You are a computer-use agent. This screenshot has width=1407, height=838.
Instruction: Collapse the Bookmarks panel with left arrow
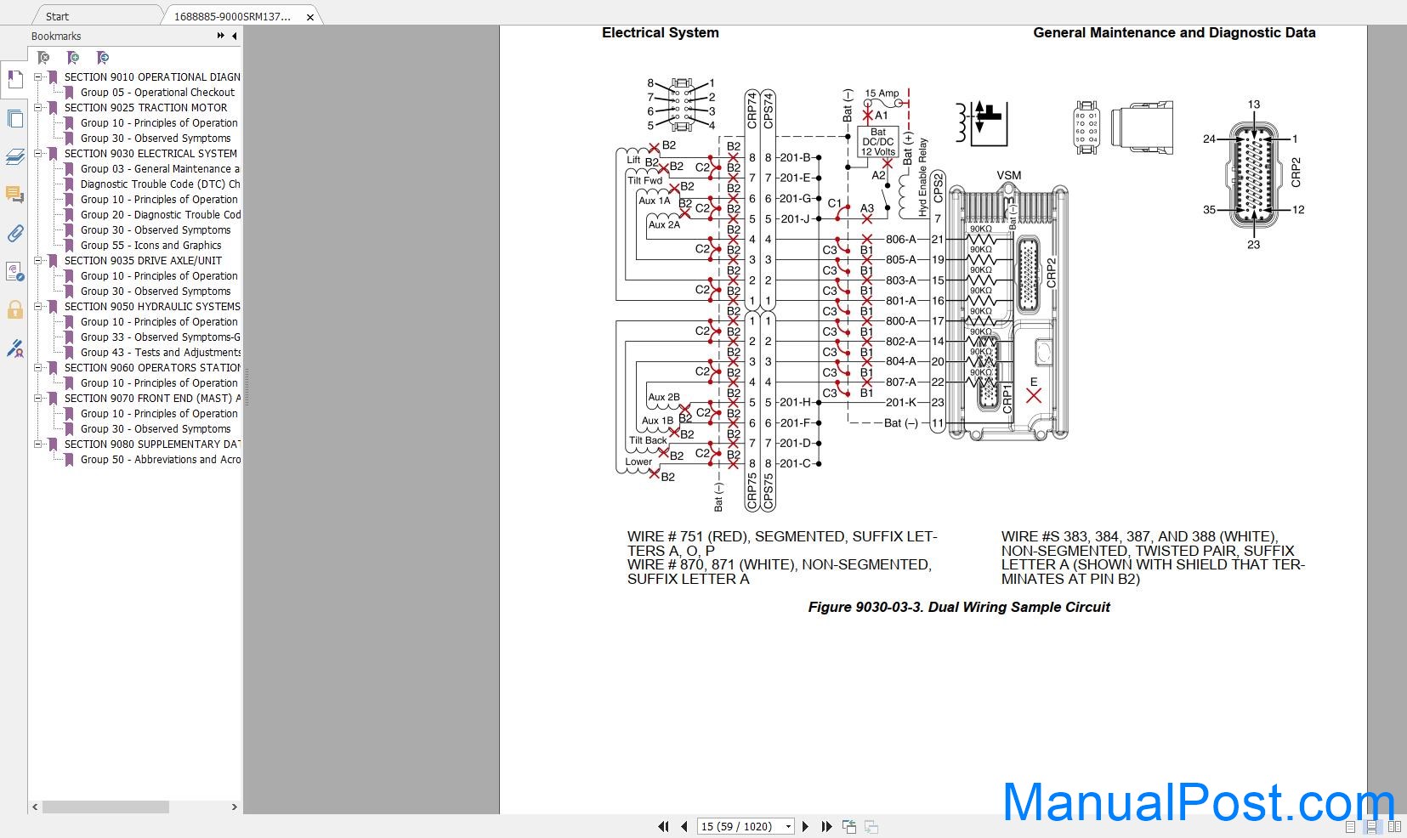pyautogui.click(x=235, y=36)
